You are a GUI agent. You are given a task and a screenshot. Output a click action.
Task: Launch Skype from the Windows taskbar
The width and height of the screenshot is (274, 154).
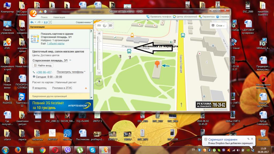click(93, 150)
